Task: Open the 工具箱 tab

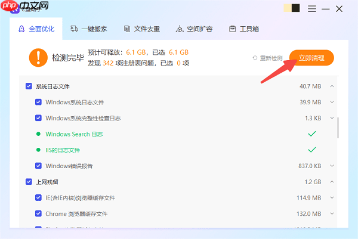Action: (x=244, y=29)
